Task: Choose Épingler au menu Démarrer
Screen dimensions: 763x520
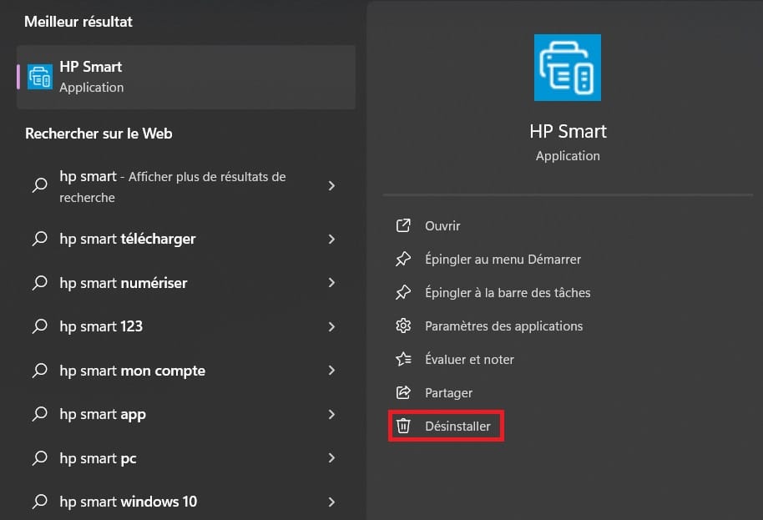Action: coord(503,260)
